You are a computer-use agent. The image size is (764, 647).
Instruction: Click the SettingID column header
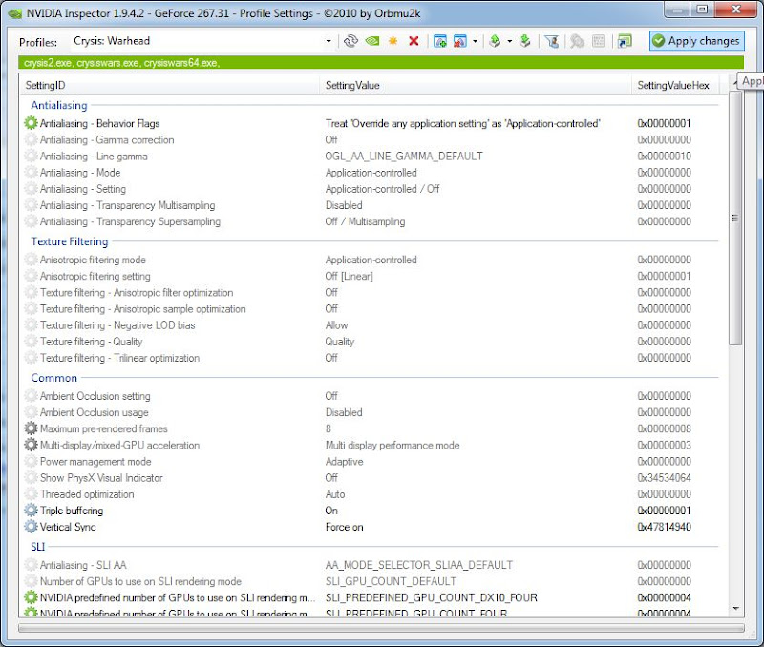point(169,85)
